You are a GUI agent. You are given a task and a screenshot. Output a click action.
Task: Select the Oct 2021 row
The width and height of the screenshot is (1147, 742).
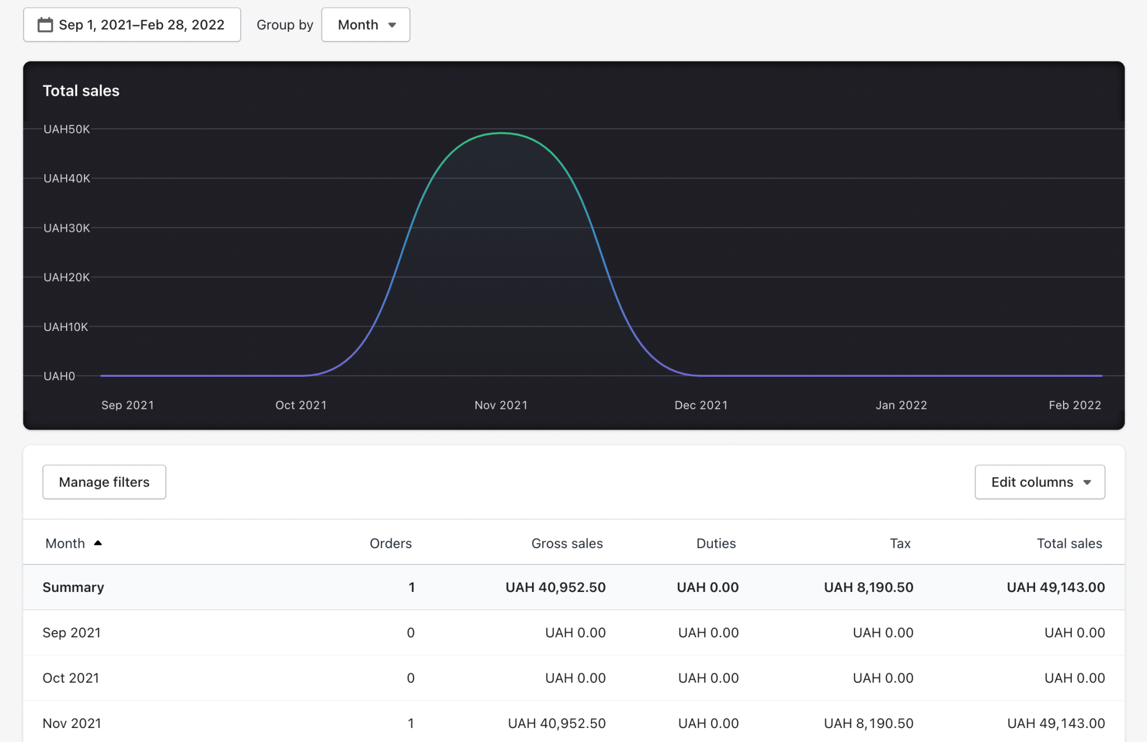point(573,678)
